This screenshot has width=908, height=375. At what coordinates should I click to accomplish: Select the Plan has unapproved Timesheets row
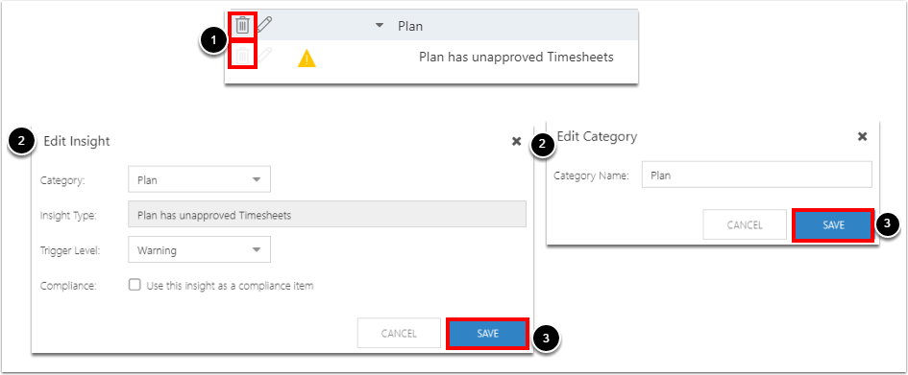431,58
